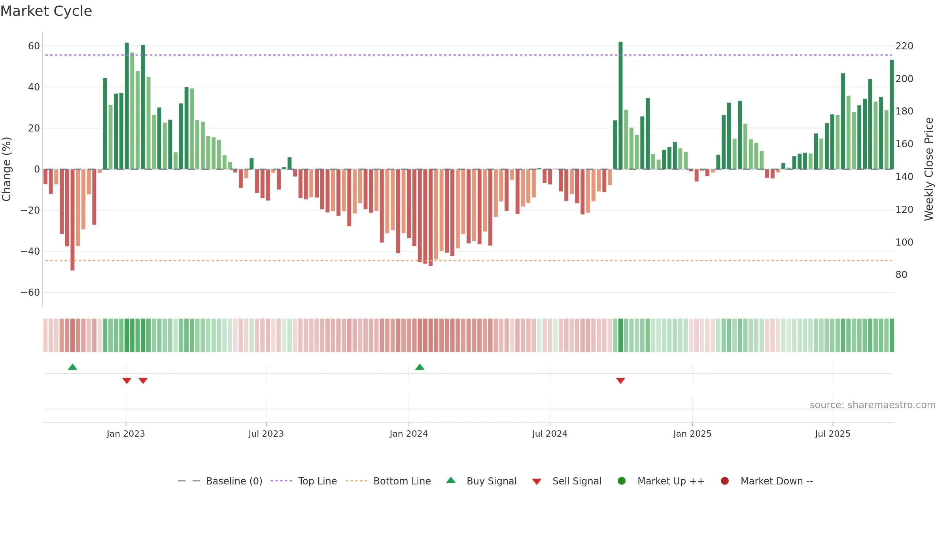
Task: Select the sell signal marker after Jul 2024
Action: point(620,381)
